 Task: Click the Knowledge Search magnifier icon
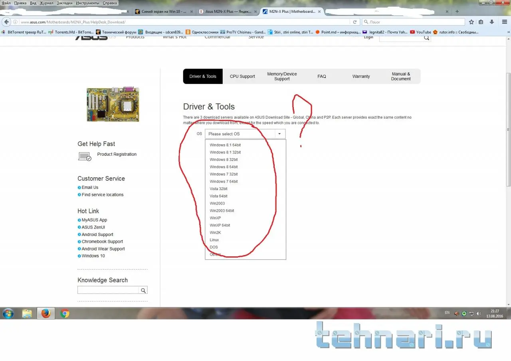pyautogui.click(x=143, y=290)
